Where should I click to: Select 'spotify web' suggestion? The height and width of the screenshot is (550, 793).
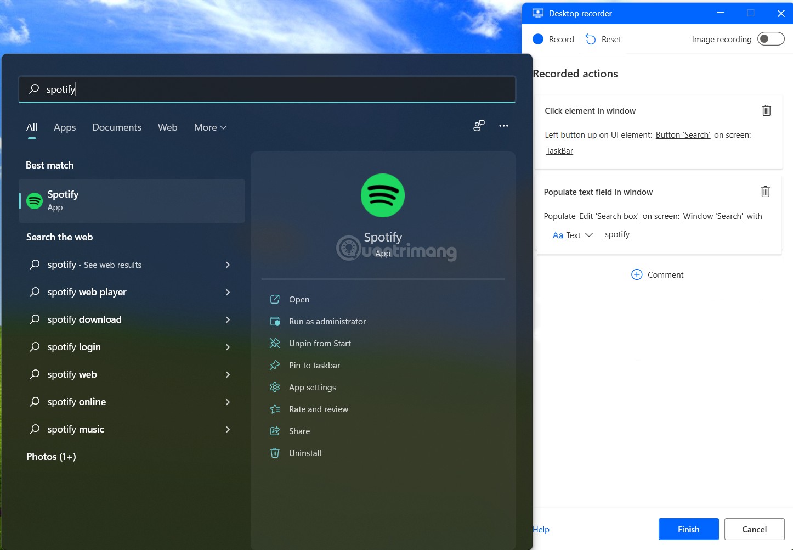click(x=132, y=374)
